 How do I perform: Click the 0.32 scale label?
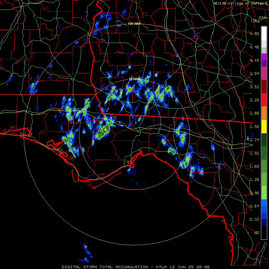pyautogui.click(x=254, y=219)
